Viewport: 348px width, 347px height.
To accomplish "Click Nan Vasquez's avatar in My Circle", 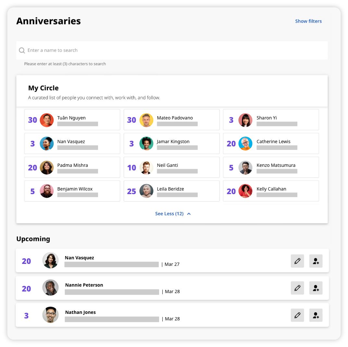I will click(47, 143).
